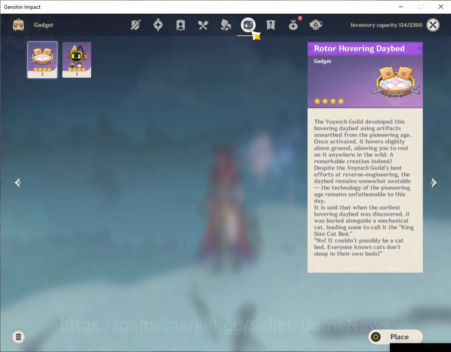This screenshot has height=352, width=451.
Task: Close the inventory screen
Action: point(433,25)
